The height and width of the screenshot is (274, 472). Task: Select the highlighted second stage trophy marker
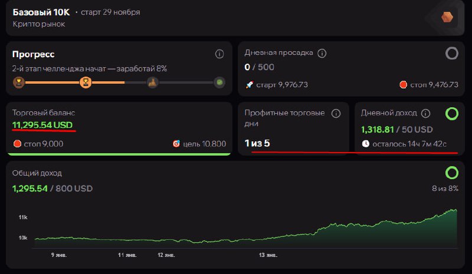[86, 83]
